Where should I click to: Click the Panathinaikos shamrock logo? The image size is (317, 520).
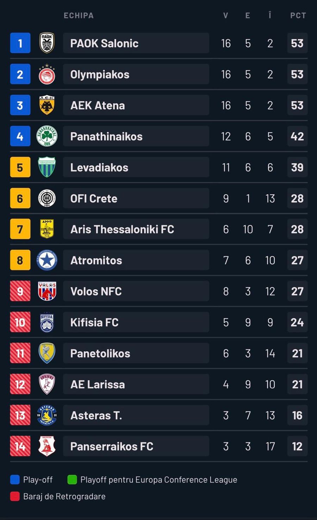[x=47, y=136]
